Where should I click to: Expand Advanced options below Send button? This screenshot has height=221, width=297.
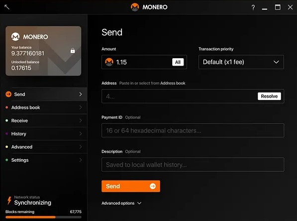(x=121, y=203)
